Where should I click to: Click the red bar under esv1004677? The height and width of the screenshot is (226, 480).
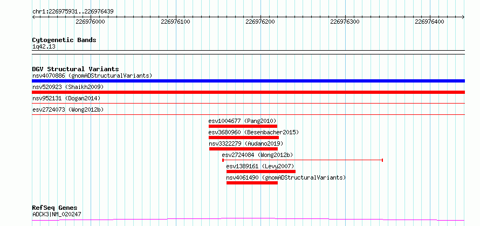coord(243,126)
